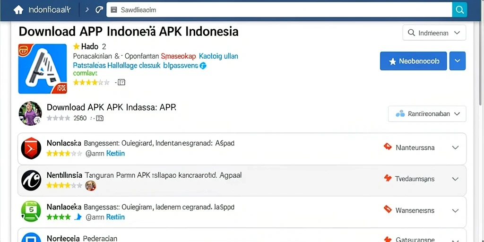Click the blue Neobenocob button
The height and width of the screenshot is (242, 484).
click(413, 61)
